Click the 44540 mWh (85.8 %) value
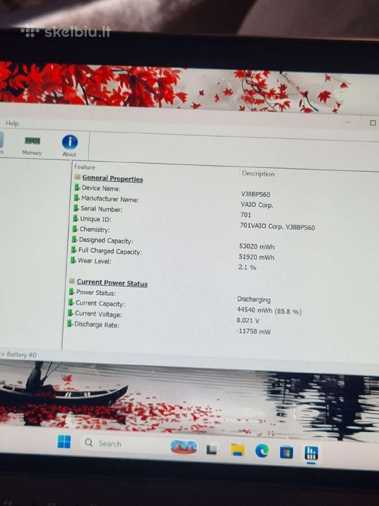 (x=269, y=310)
